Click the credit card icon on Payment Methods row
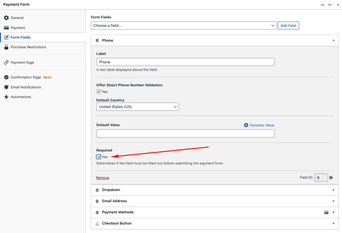The width and height of the screenshot is (342, 233). (x=326, y=212)
